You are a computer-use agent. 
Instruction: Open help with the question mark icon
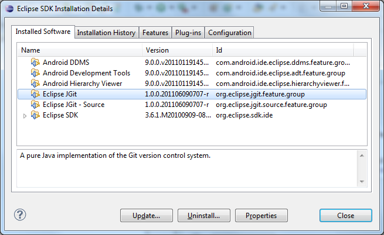pyautogui.click(x=20, y=215)
